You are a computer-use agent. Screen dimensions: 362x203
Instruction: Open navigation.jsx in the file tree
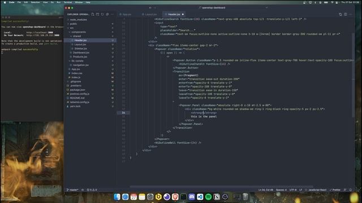click(x=90, y=65)
